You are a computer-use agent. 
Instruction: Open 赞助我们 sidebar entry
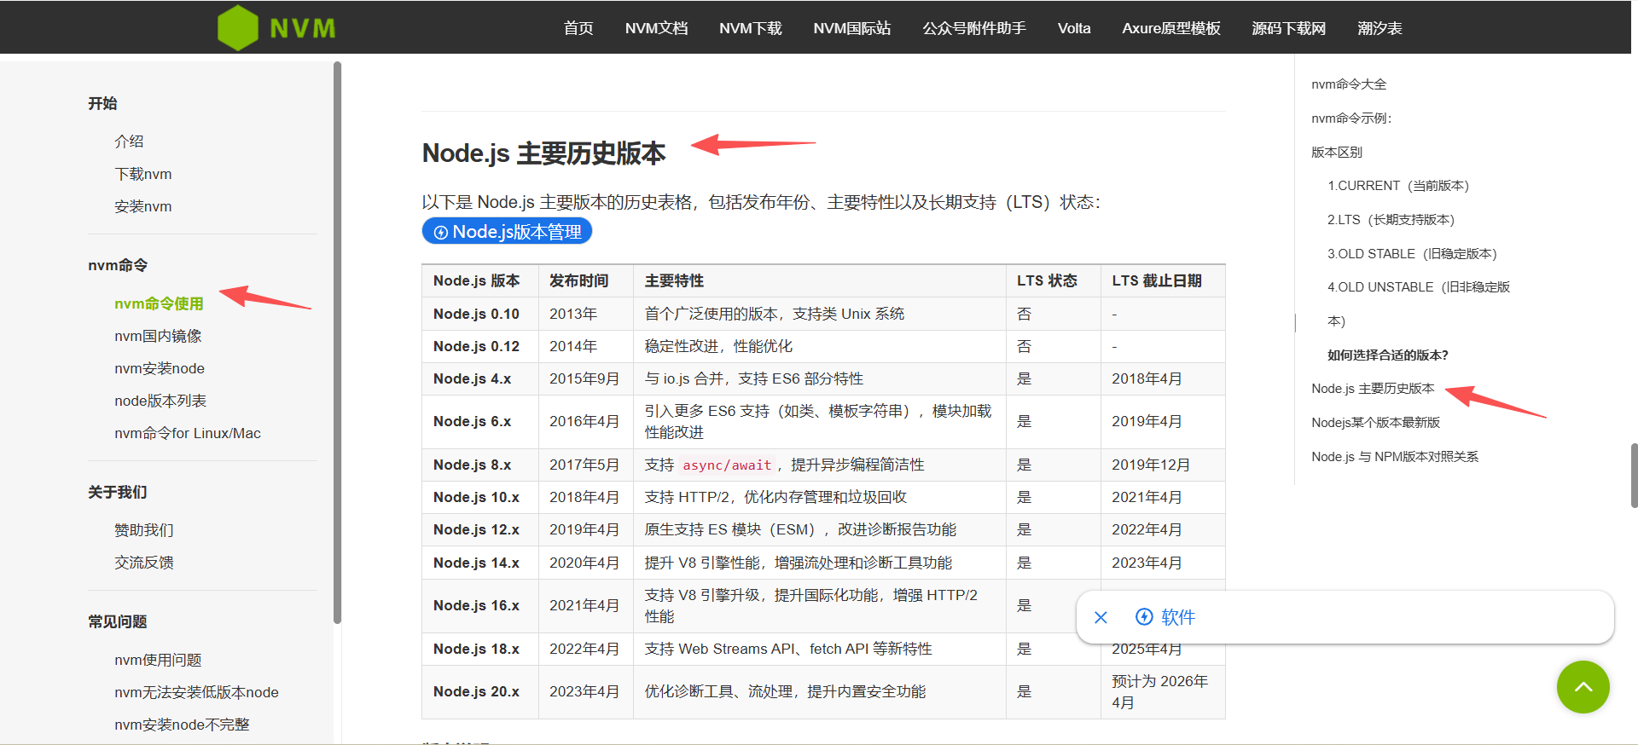(x=143, y=530)
